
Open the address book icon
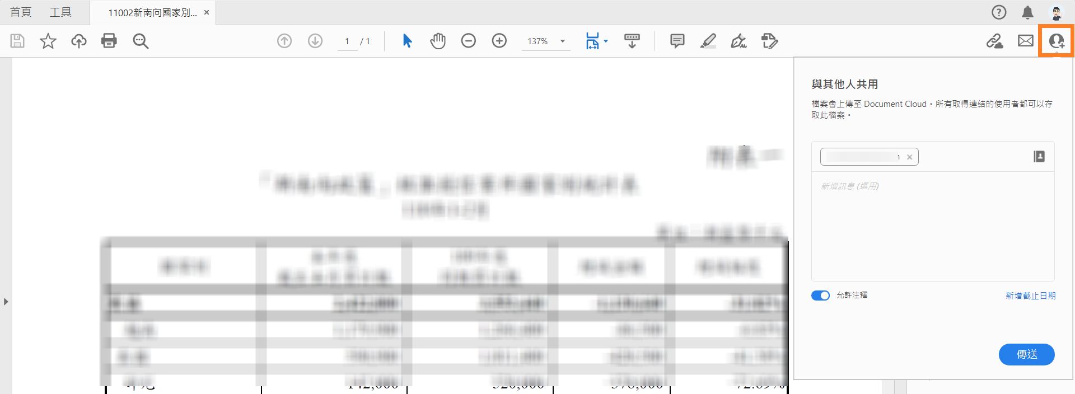coord(1039,157)
